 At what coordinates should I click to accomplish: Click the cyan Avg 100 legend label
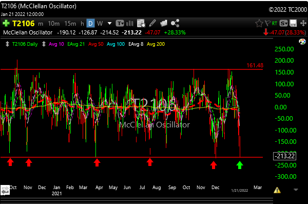tap(115, 44)
